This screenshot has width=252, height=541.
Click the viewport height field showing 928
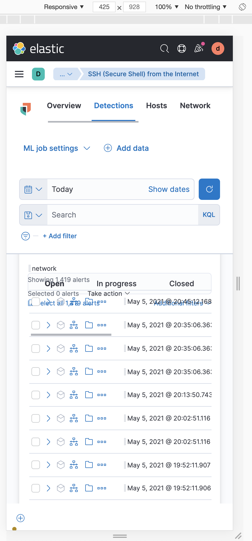click(x=134, y=7)
